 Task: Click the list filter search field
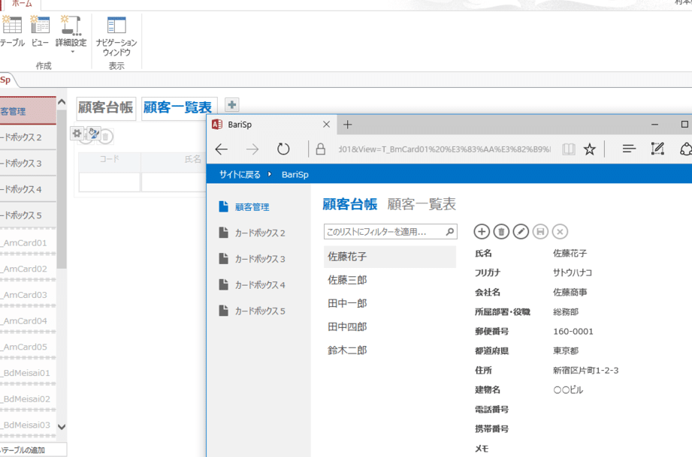coord(385,232)
